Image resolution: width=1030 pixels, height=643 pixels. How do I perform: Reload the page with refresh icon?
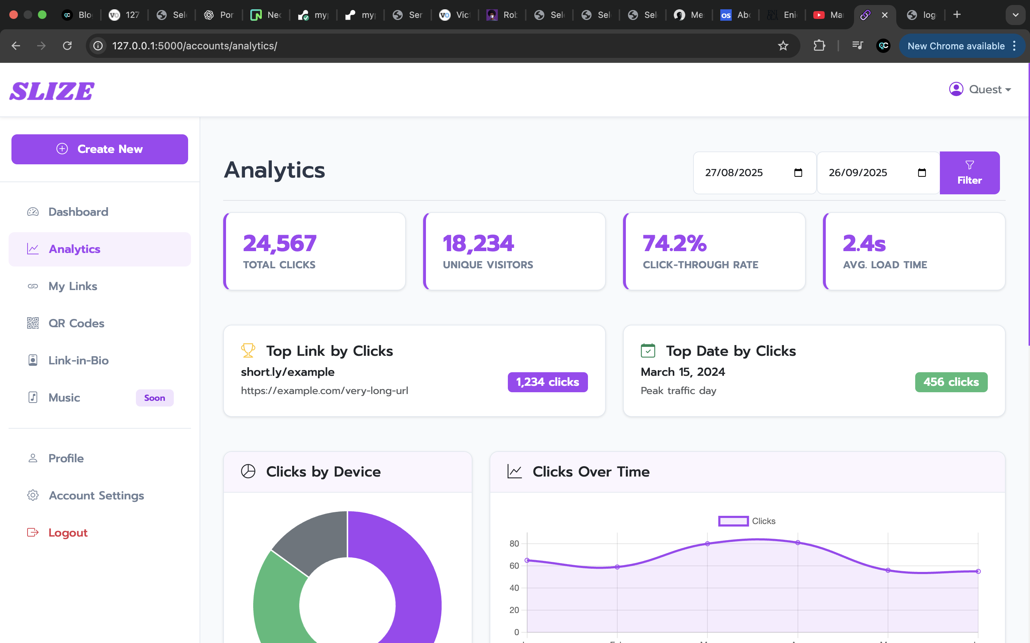tap(67, 45)
